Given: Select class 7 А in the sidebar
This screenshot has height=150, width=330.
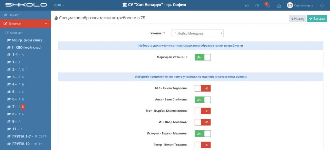Looking at the screenshot, I should 19,107.
